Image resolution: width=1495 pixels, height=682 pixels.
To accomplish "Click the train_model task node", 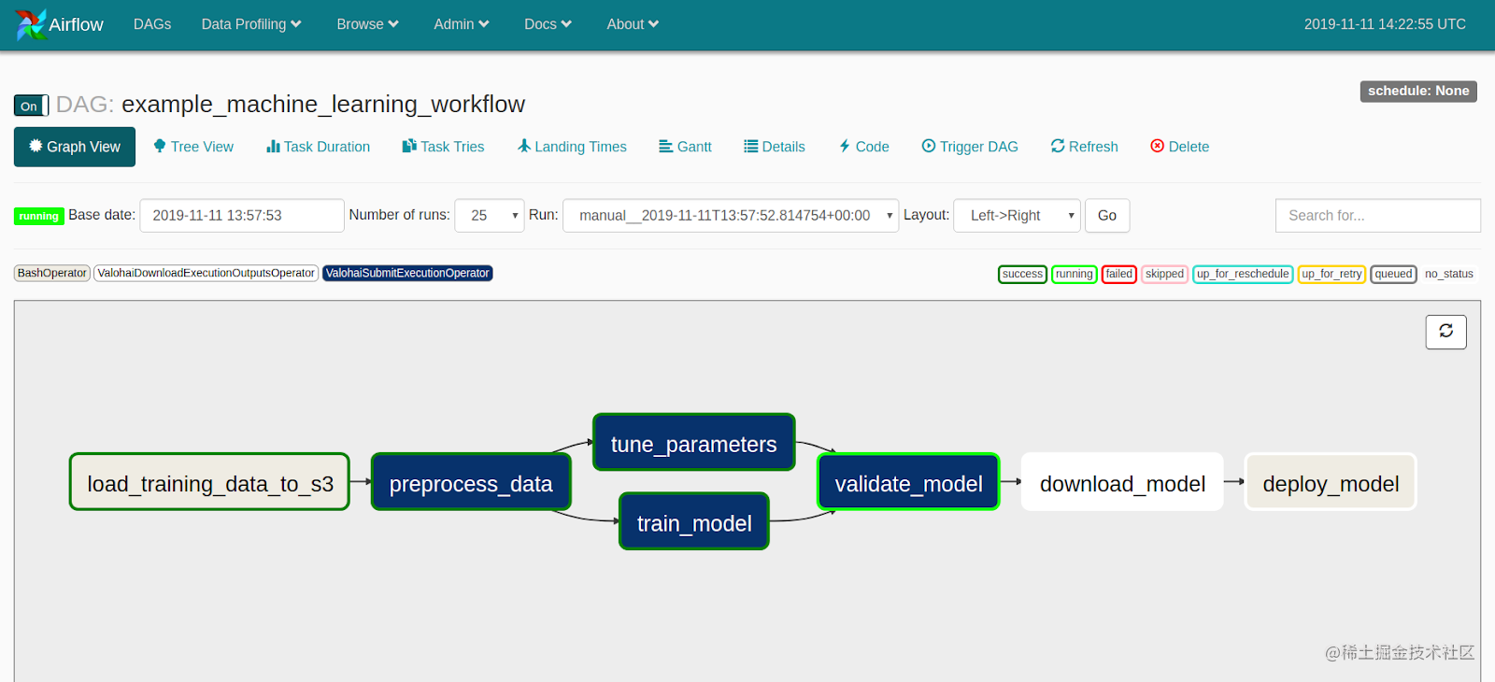I will click(694, 521).
